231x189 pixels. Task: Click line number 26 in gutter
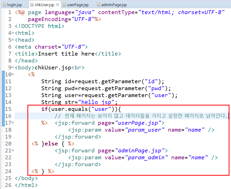[x=8, y=185]
